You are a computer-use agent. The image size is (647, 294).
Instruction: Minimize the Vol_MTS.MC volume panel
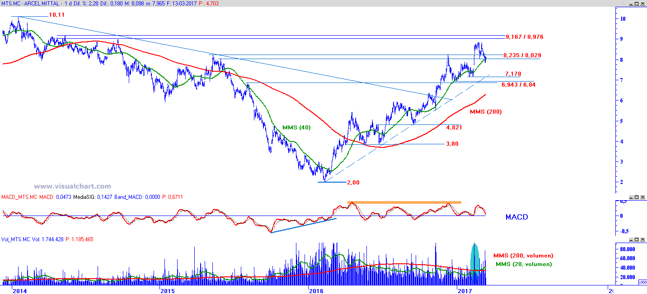click(x=631, y=239)
